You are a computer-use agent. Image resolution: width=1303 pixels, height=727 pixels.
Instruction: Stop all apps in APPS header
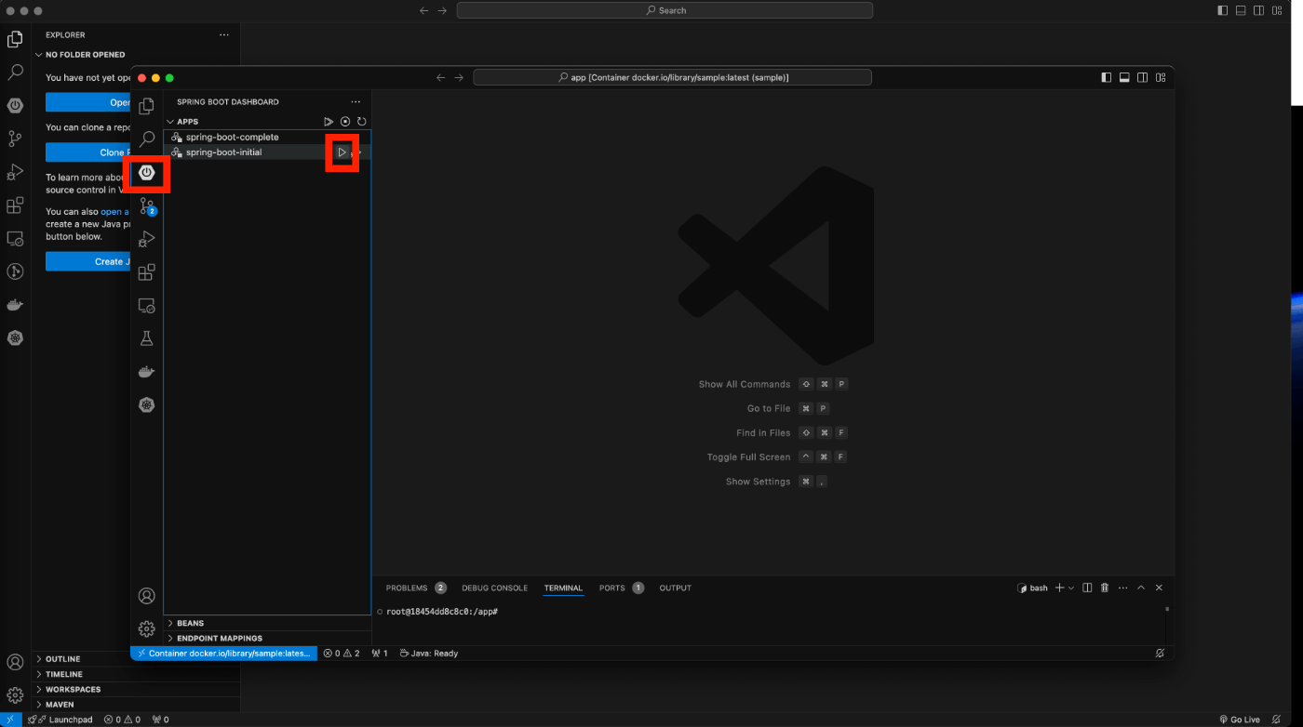[345, 122]
